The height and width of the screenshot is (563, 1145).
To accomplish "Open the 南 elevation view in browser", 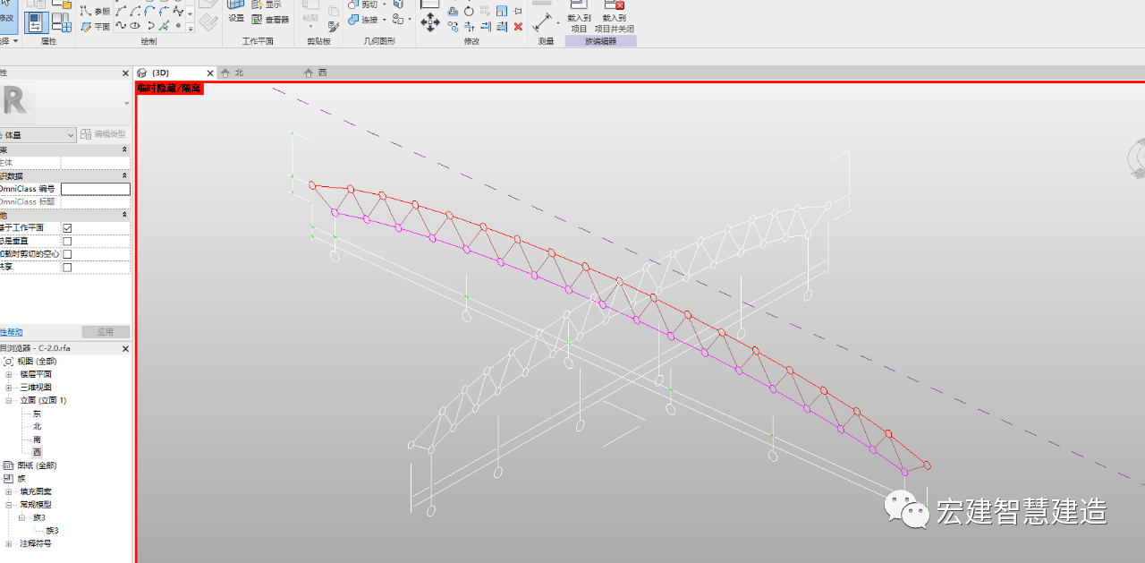I will click(37, 439).
